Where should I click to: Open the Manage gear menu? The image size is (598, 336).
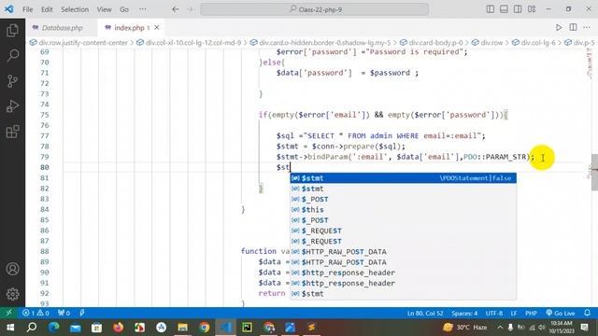click(12, 294)
